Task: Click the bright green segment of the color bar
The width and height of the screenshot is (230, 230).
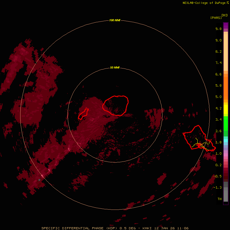Action: (x=226, y=123)
